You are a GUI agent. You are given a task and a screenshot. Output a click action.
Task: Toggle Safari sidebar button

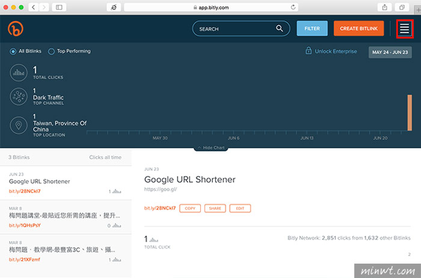click(59, 7)
